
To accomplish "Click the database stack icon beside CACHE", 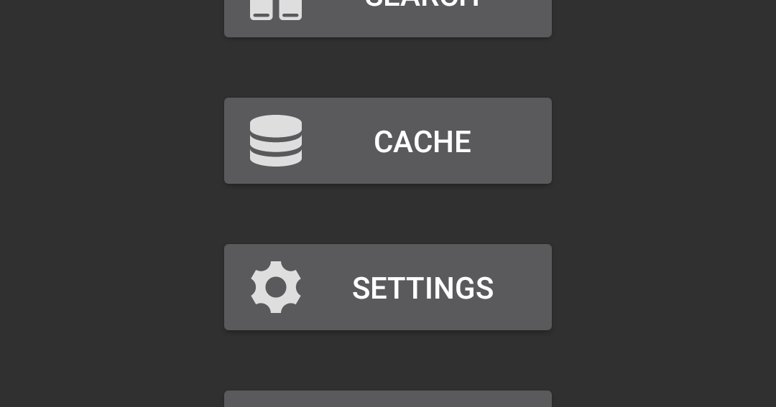I will tap(276, 141).
